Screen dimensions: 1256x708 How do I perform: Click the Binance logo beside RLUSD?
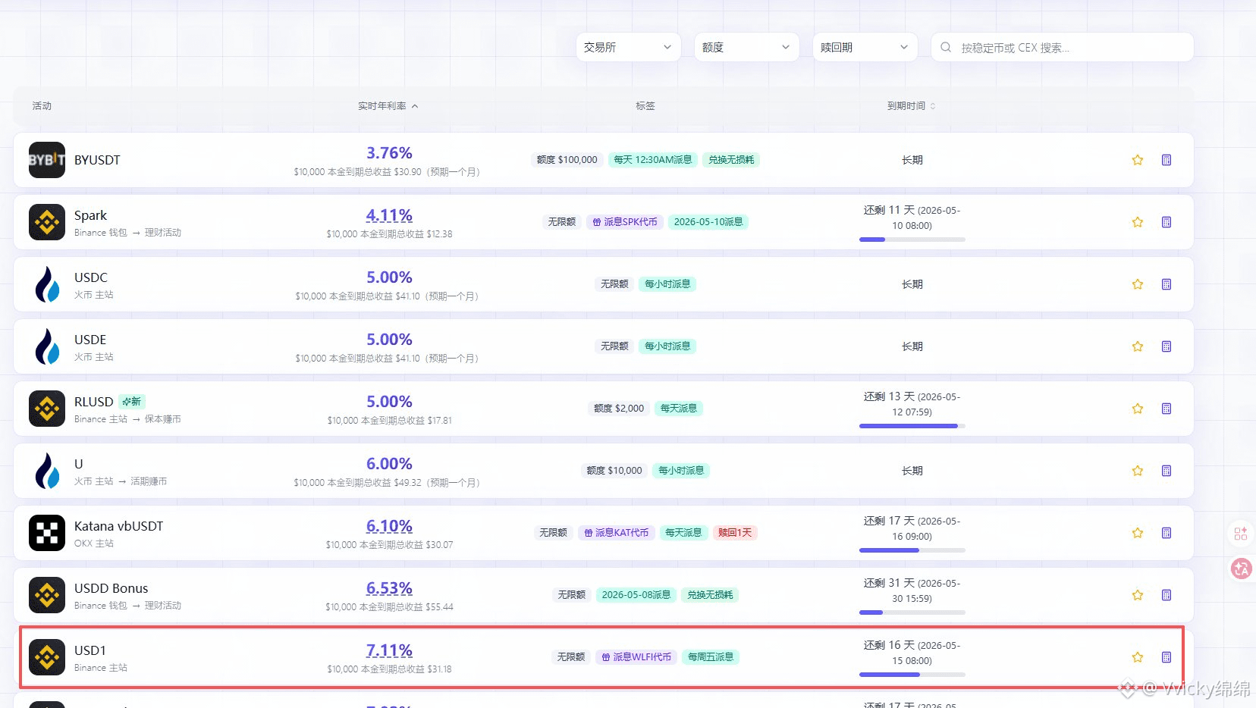tap(47, 409)
